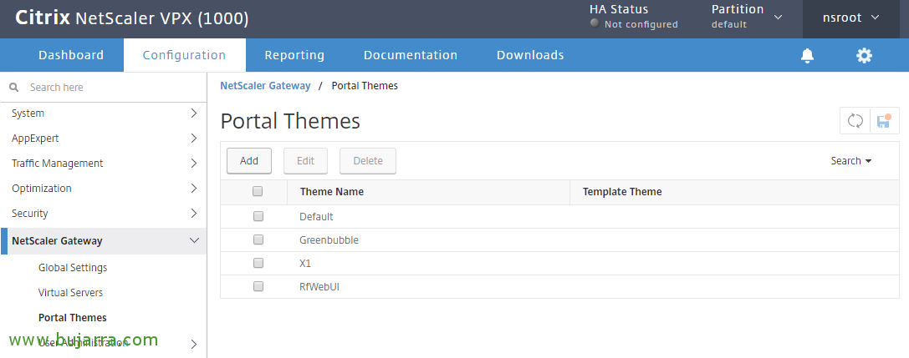The width and height of the screenshot is (909, 358).
Task: Sort by the Theme Name column header
Action: 332,191
